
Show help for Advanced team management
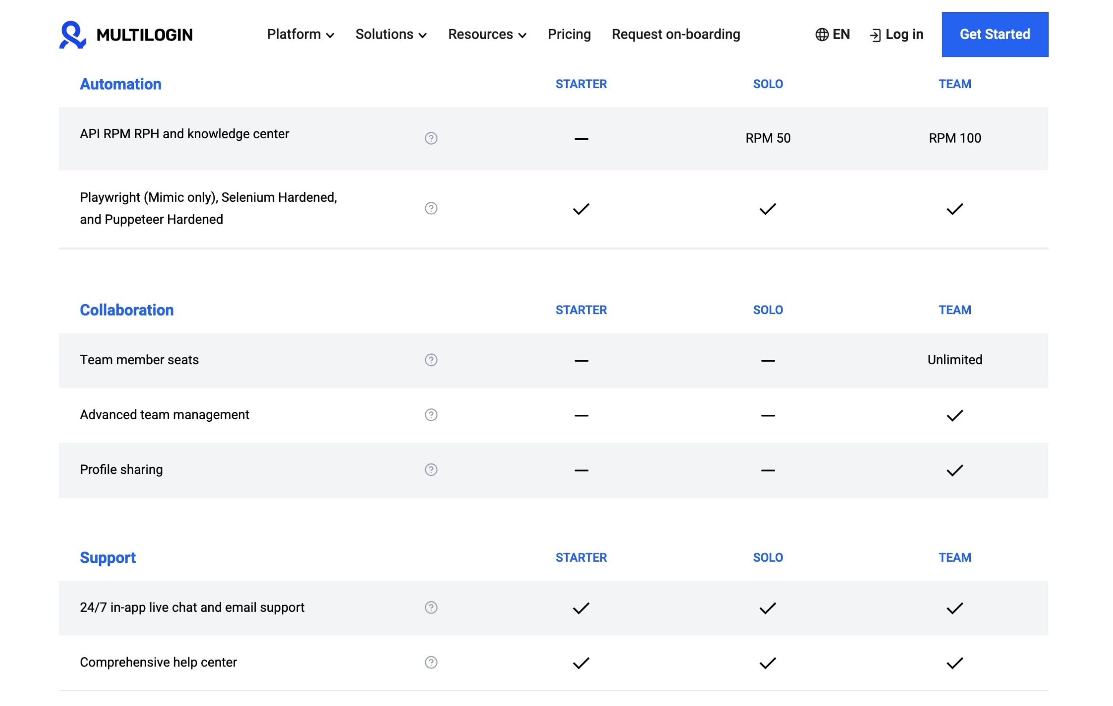431,415
